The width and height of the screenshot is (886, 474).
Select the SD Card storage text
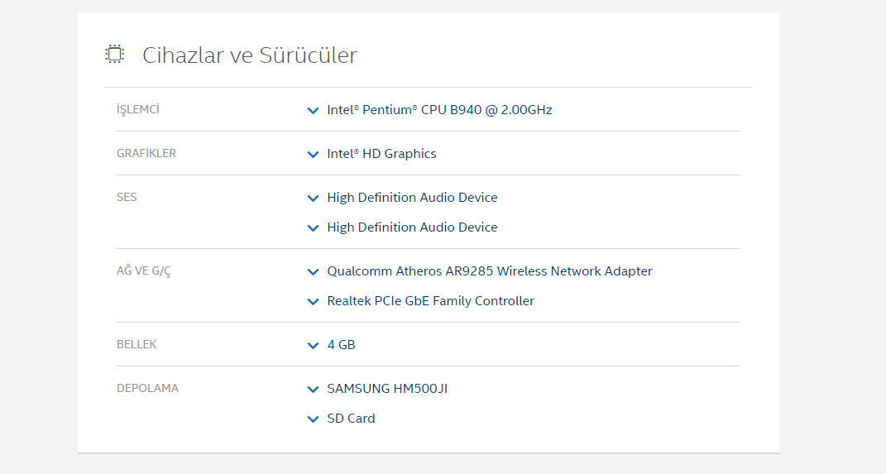(351, 418)
